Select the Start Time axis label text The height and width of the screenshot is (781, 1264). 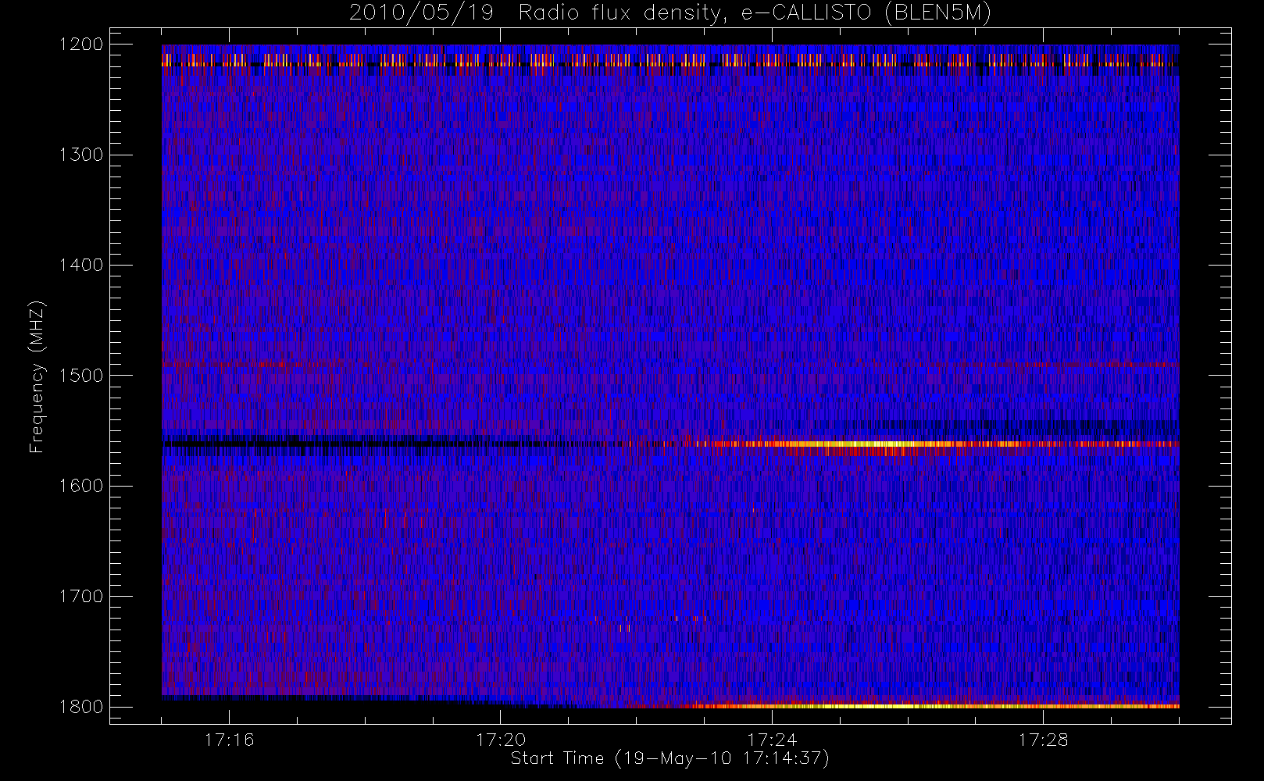point(669,758)
